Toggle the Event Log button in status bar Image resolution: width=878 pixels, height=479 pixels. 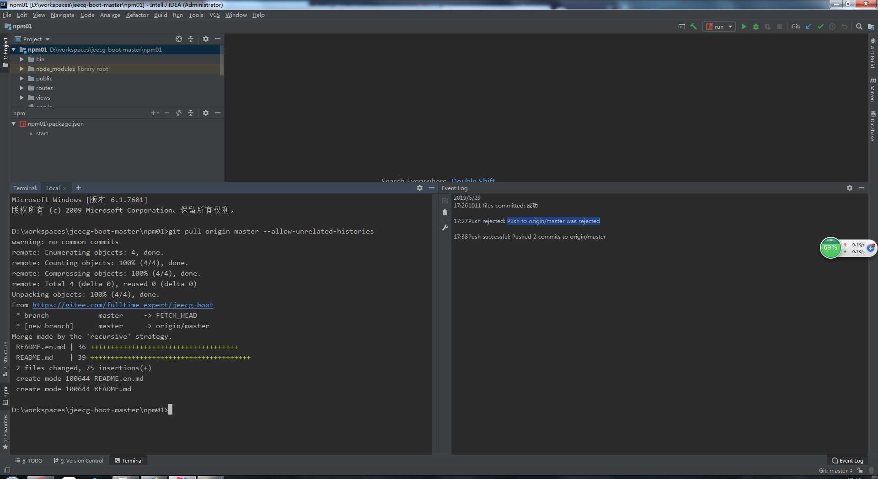click(x=847, y=461)
